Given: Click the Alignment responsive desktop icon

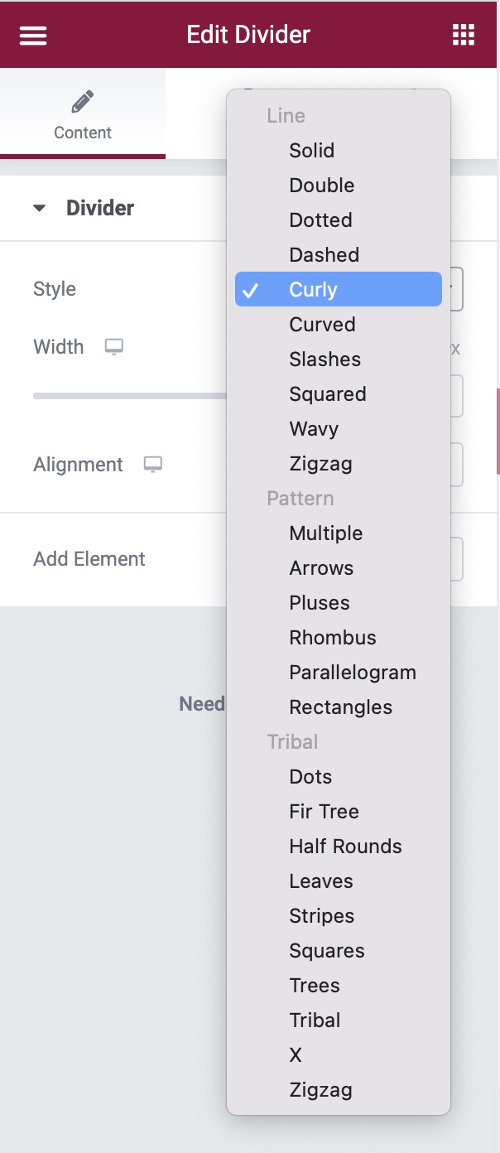Looking at the screenshot, I should [152, 465].
